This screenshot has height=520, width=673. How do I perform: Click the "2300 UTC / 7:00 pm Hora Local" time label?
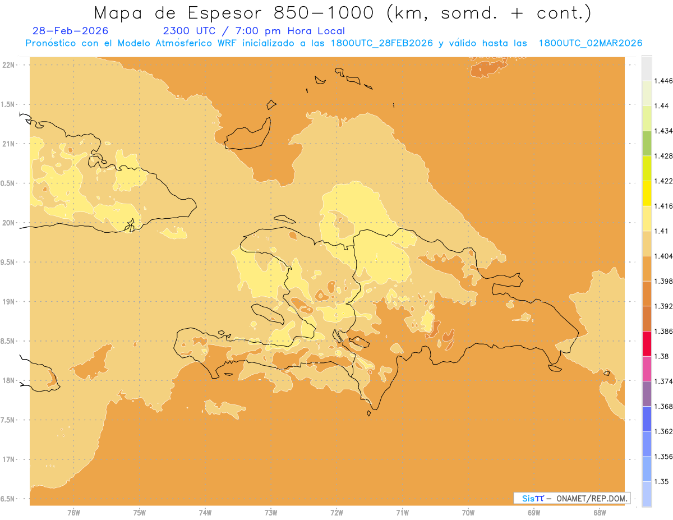[x=254, y=31]
